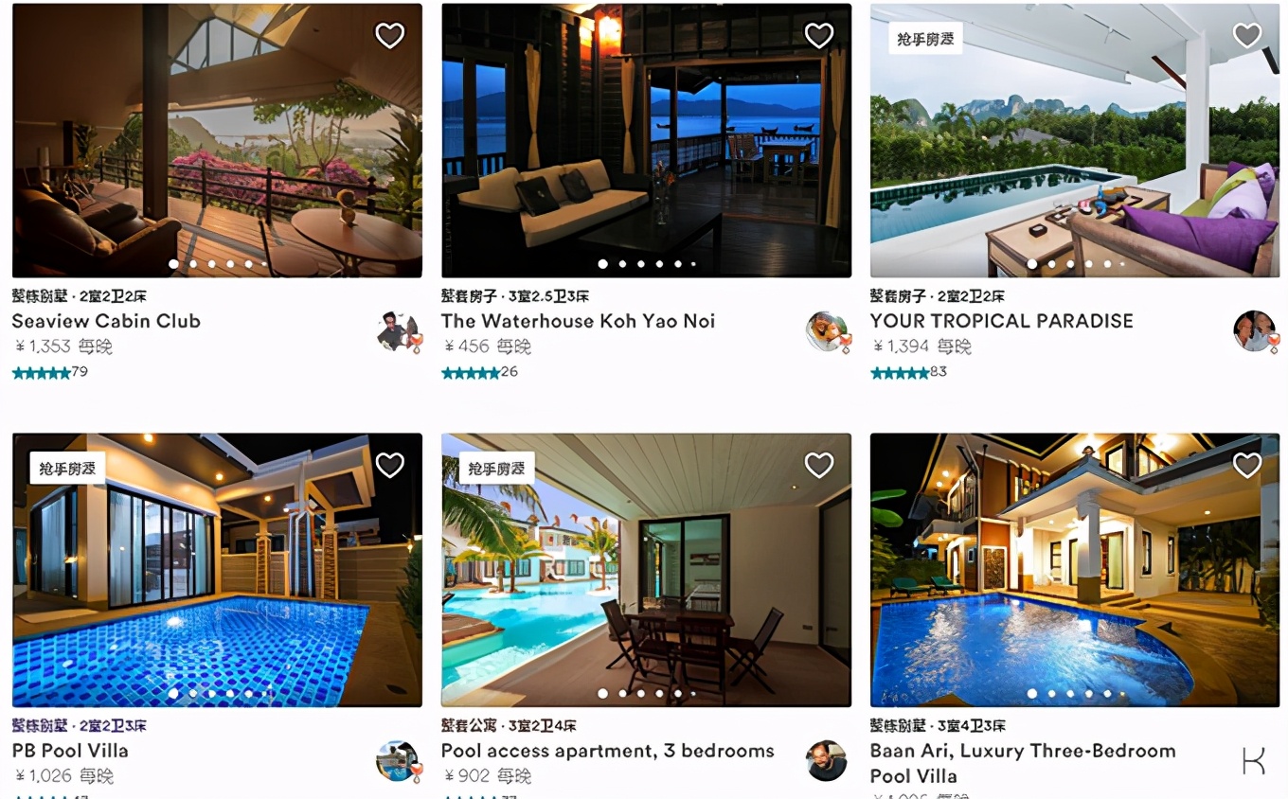Open Seaview Cabin Club terrace photo
Screen dimensions: 1288x799
tap(217, 140)
